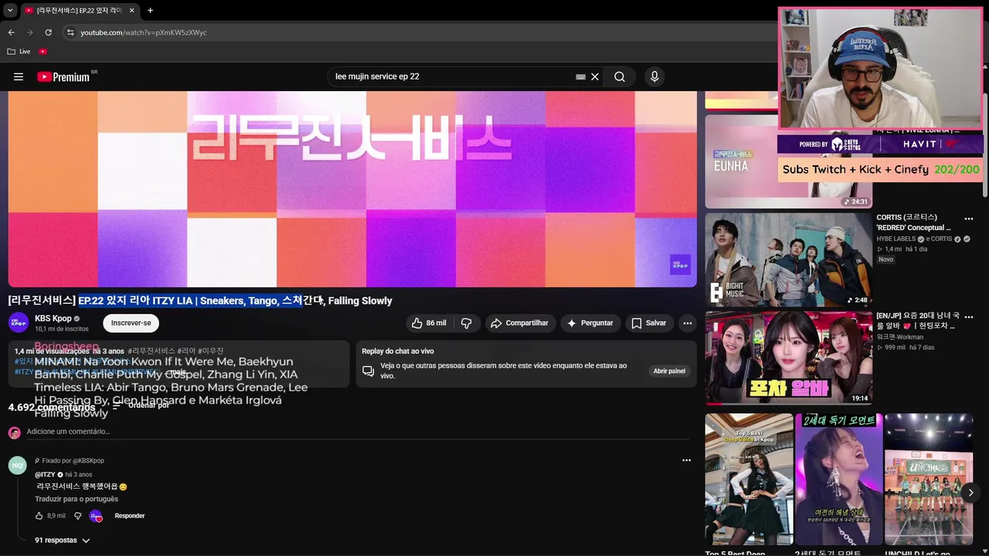
Task: Save video with Salvar button
Action: pos(648,323)
